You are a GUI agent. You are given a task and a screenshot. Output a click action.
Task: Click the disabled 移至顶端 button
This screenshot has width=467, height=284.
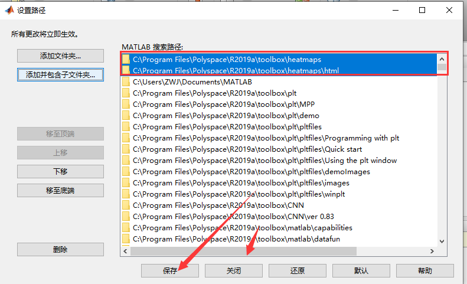[60, 134]
